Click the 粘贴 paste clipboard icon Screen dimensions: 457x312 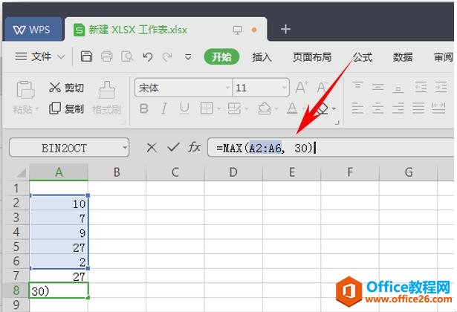click(x=26, y=89)
